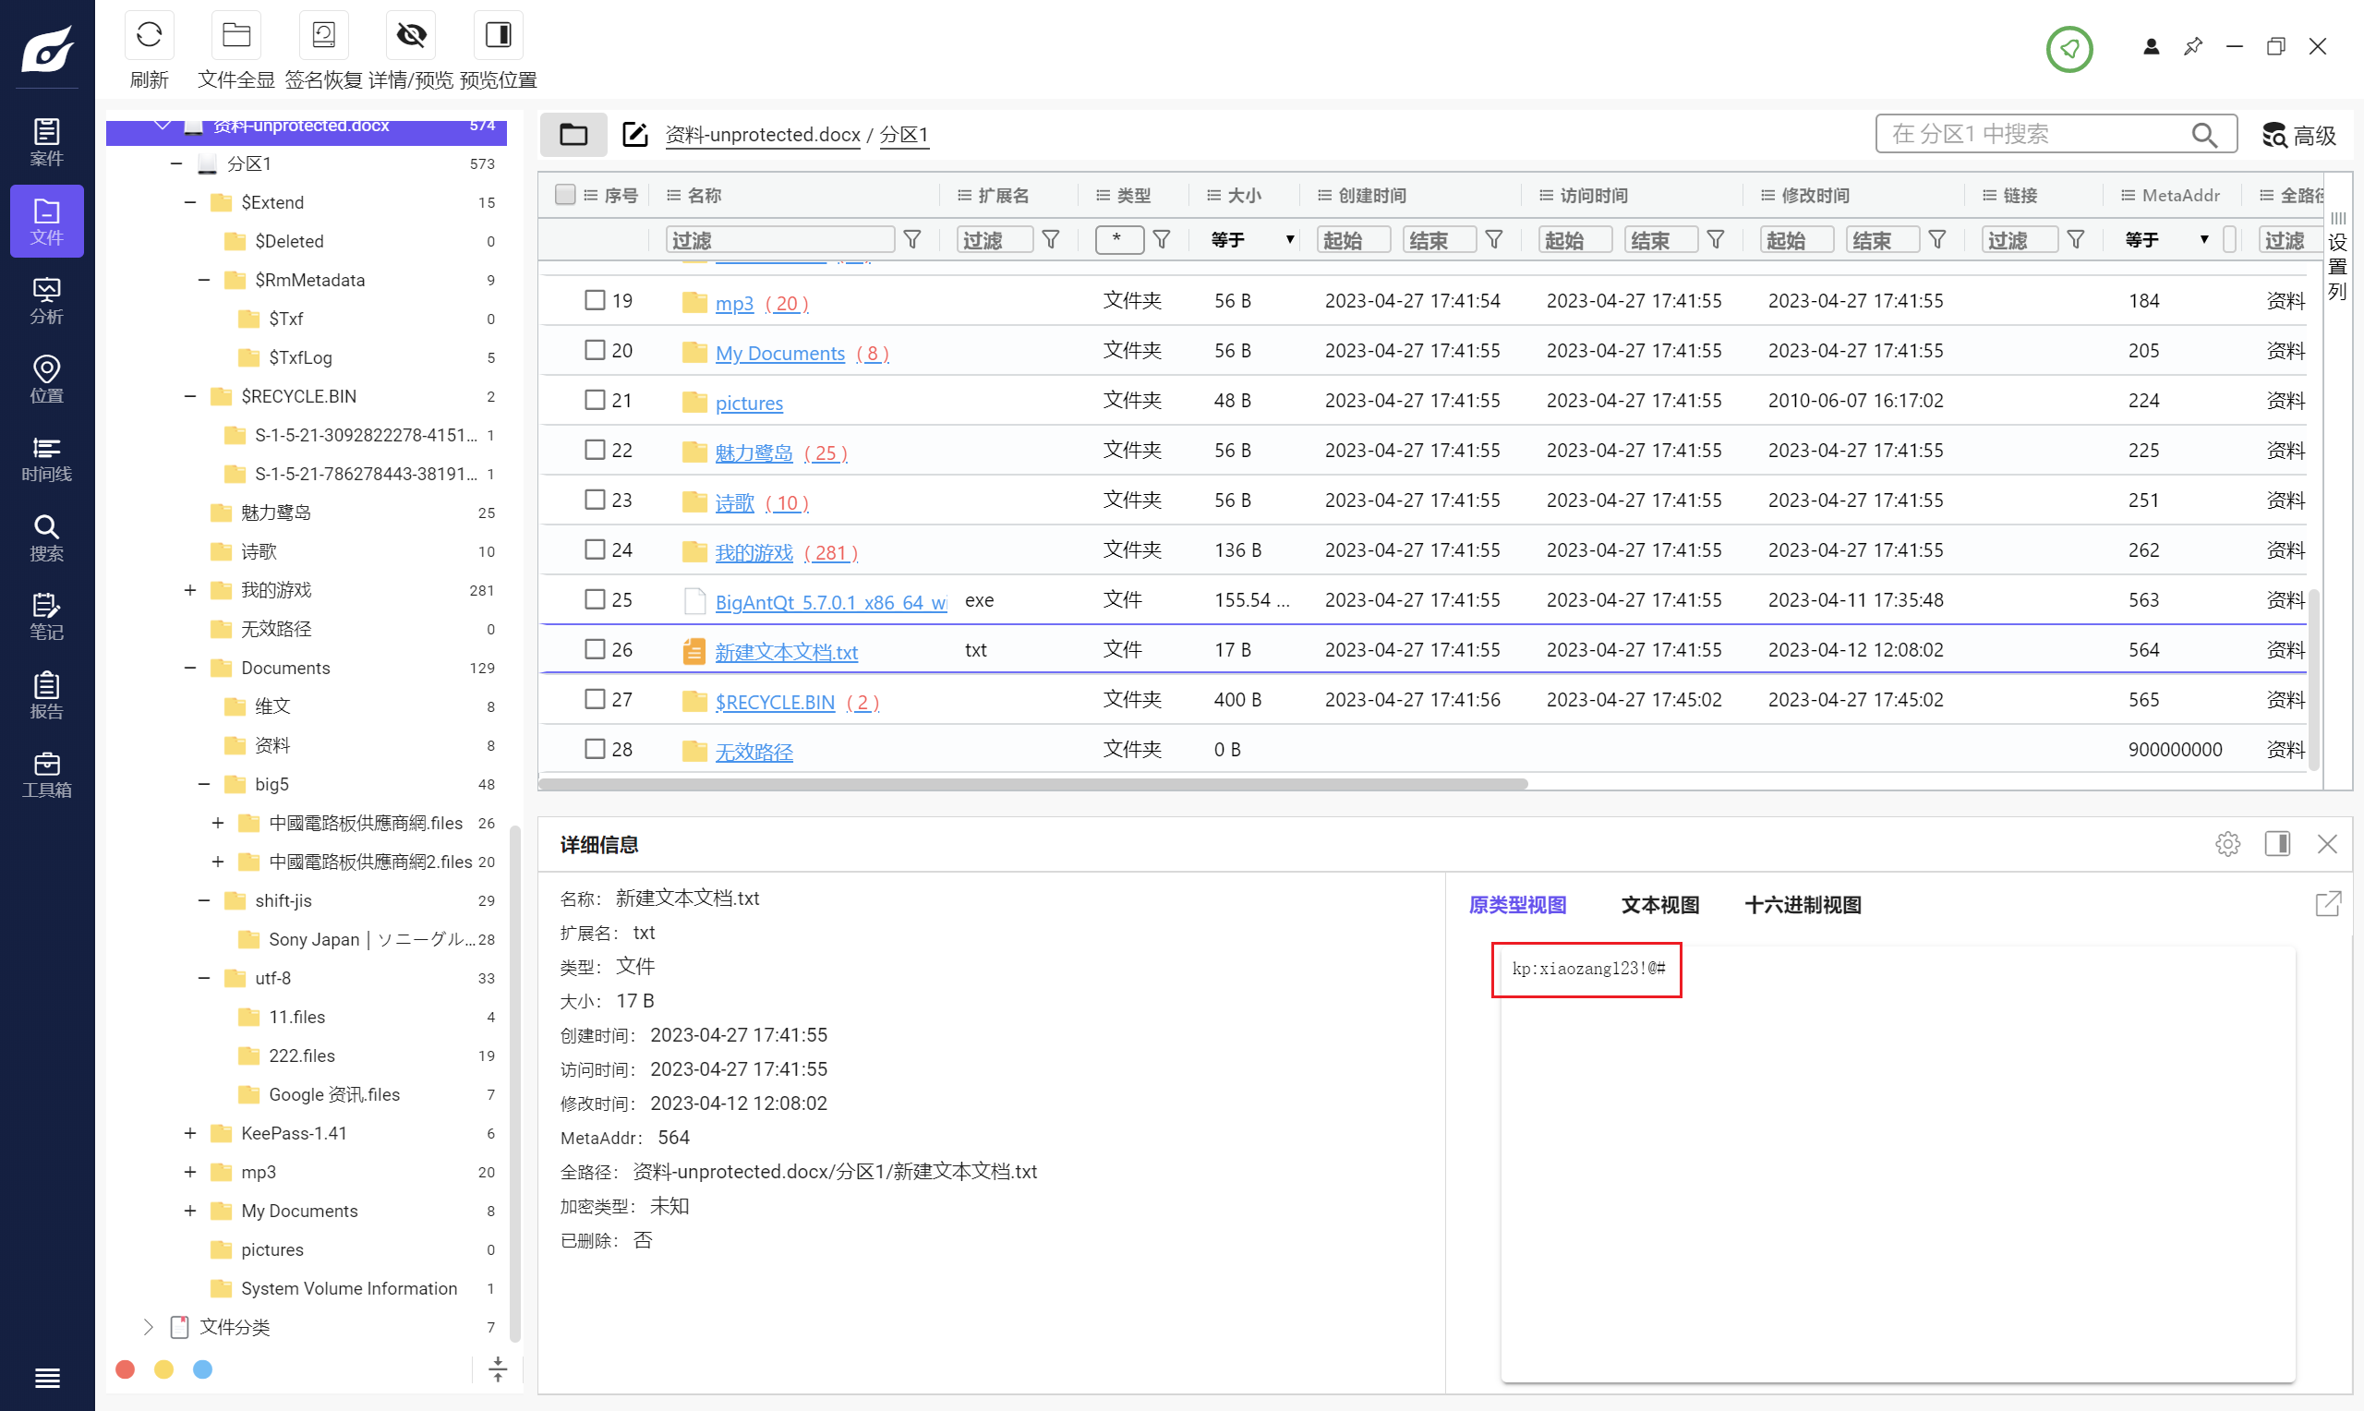Open the 时间线 timeline sidebar section

click(46, 457)
